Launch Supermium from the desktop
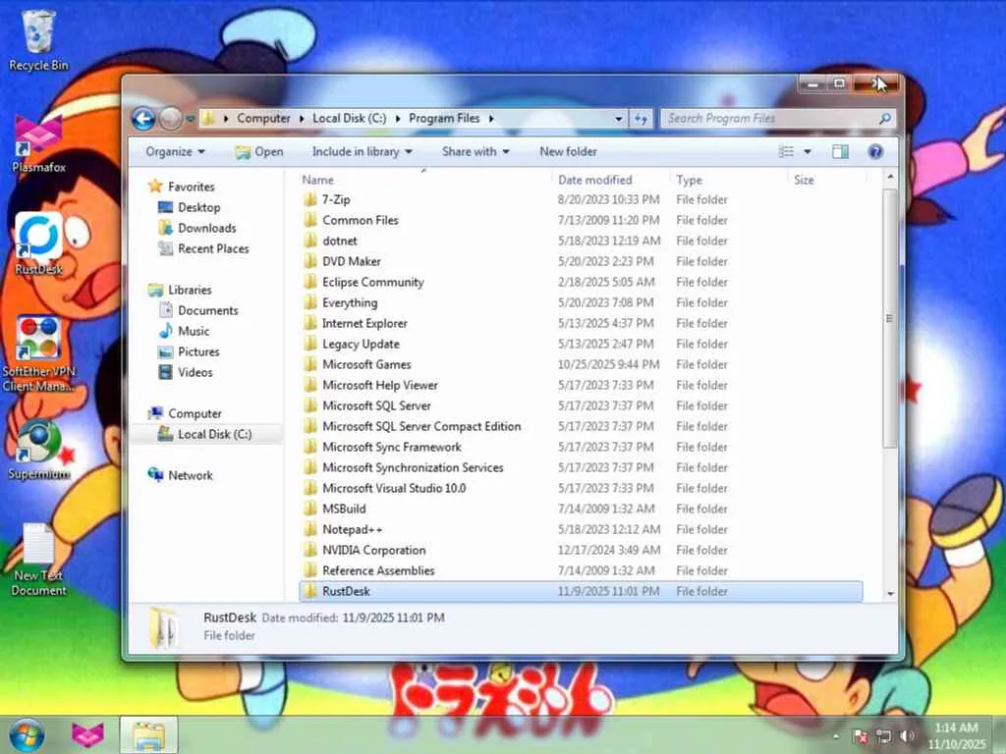This screenshot has height=754, width=1006. click(38, 450)
